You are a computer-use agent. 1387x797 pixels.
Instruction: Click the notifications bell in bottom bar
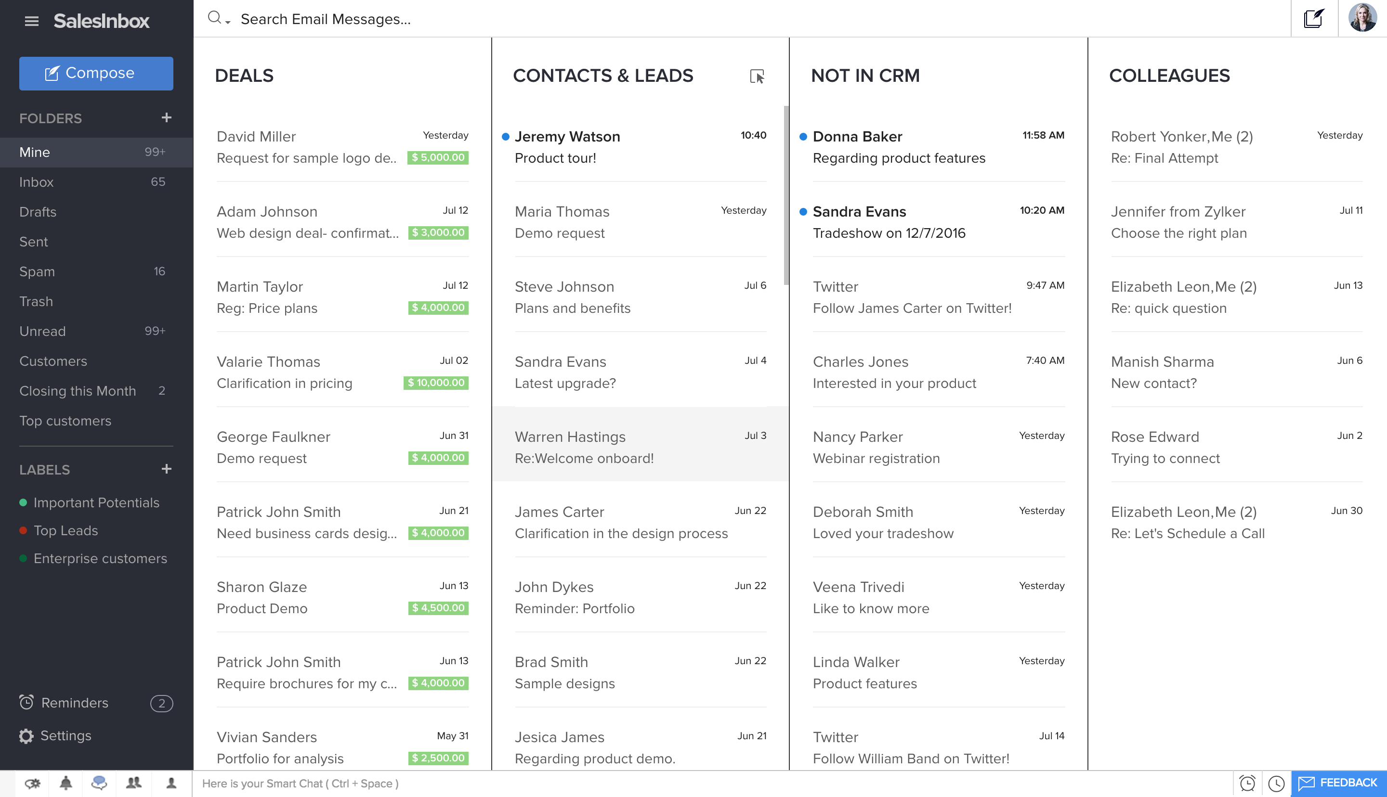(65, 784)
